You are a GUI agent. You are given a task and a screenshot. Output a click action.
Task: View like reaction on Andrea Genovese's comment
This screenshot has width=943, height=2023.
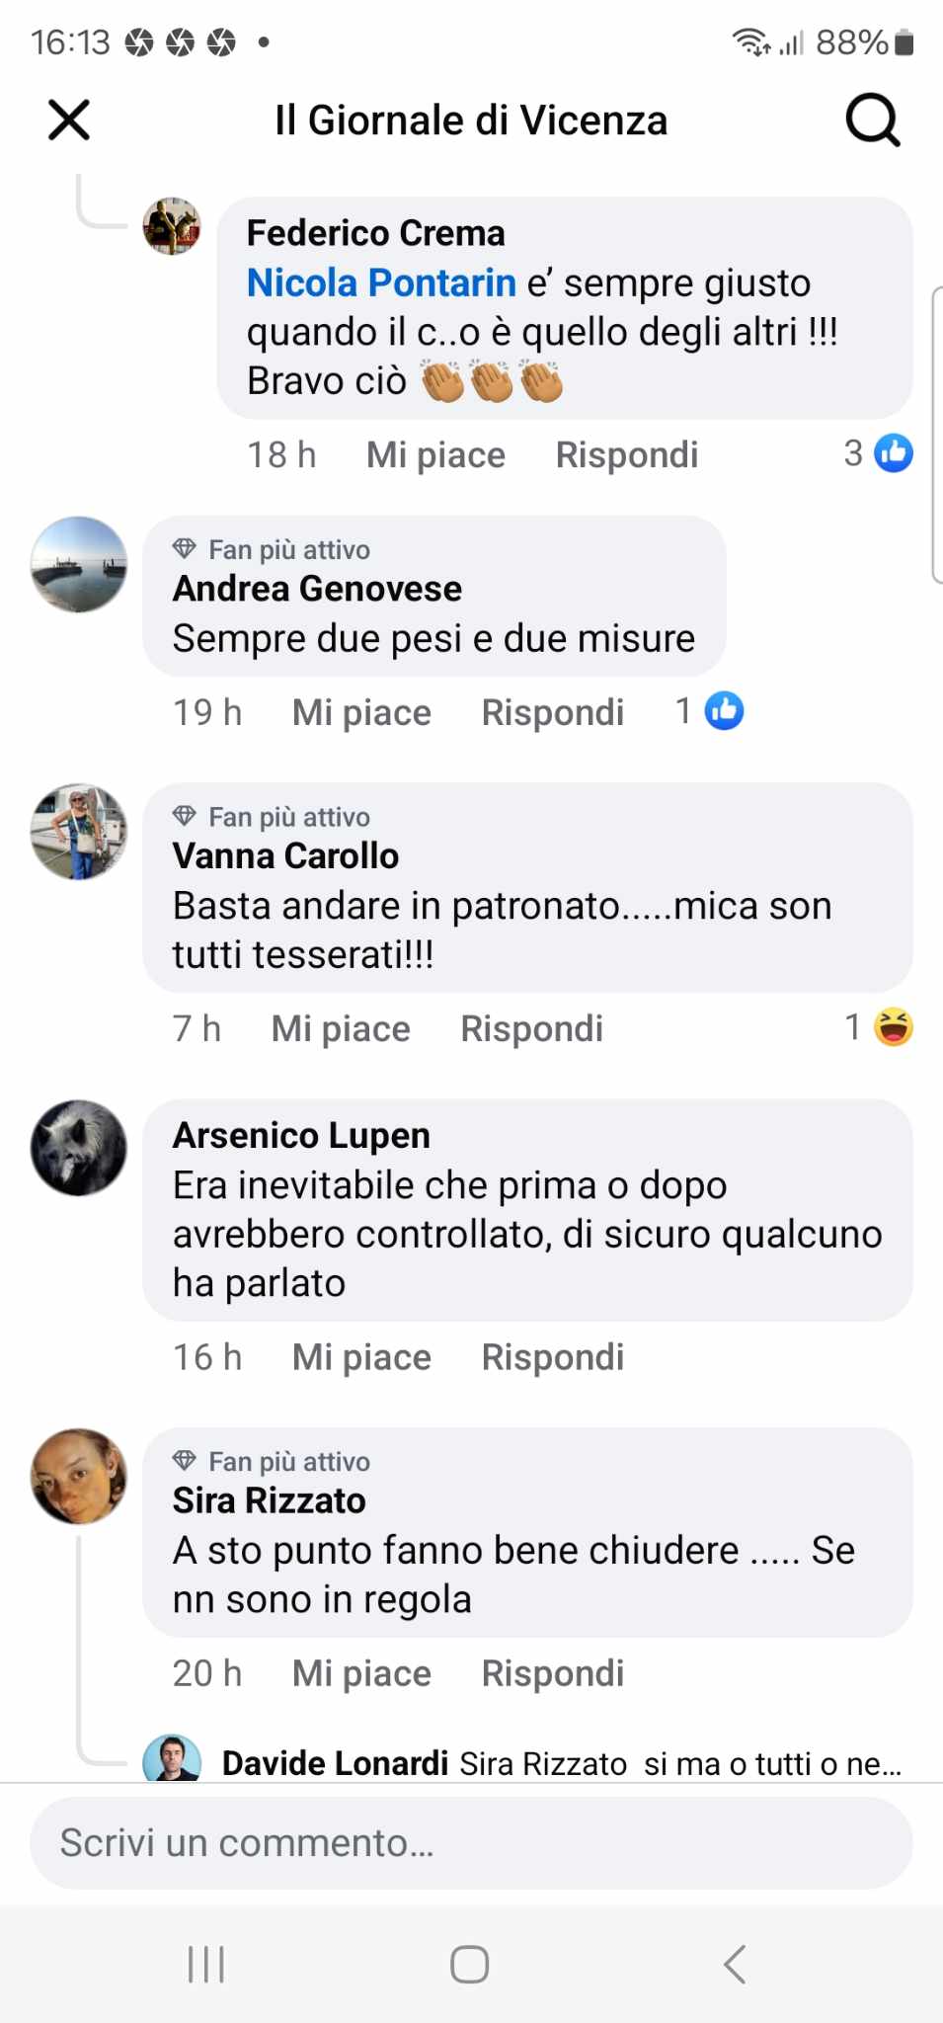(709, 711)
